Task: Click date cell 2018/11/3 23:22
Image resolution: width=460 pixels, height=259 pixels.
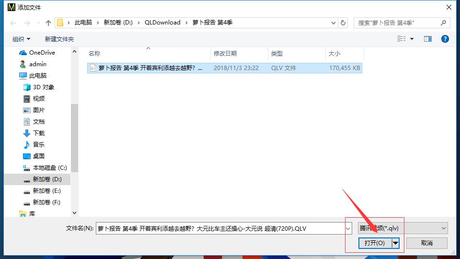Action: pos(236,68)
